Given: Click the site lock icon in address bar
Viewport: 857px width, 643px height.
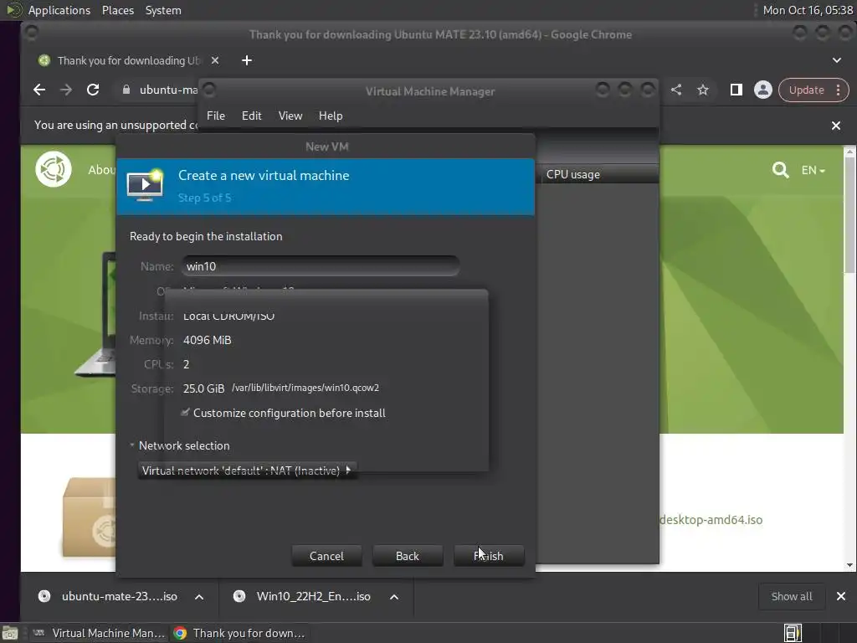Looking at the screenshot, I should click(126, 90).
